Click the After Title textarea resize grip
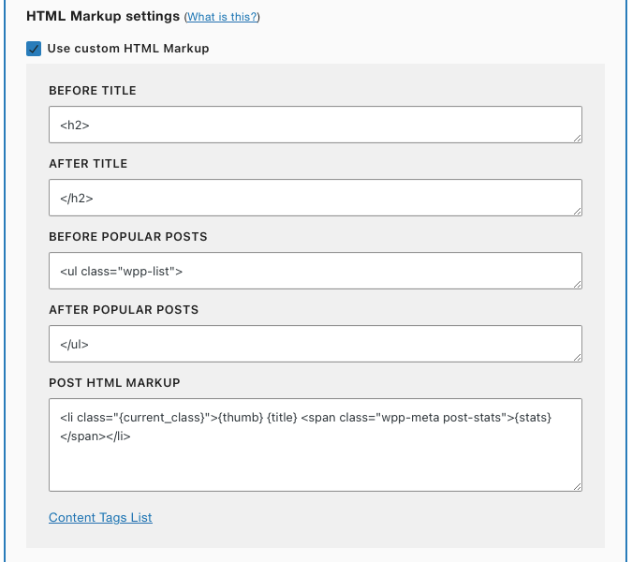 [577, 212]
